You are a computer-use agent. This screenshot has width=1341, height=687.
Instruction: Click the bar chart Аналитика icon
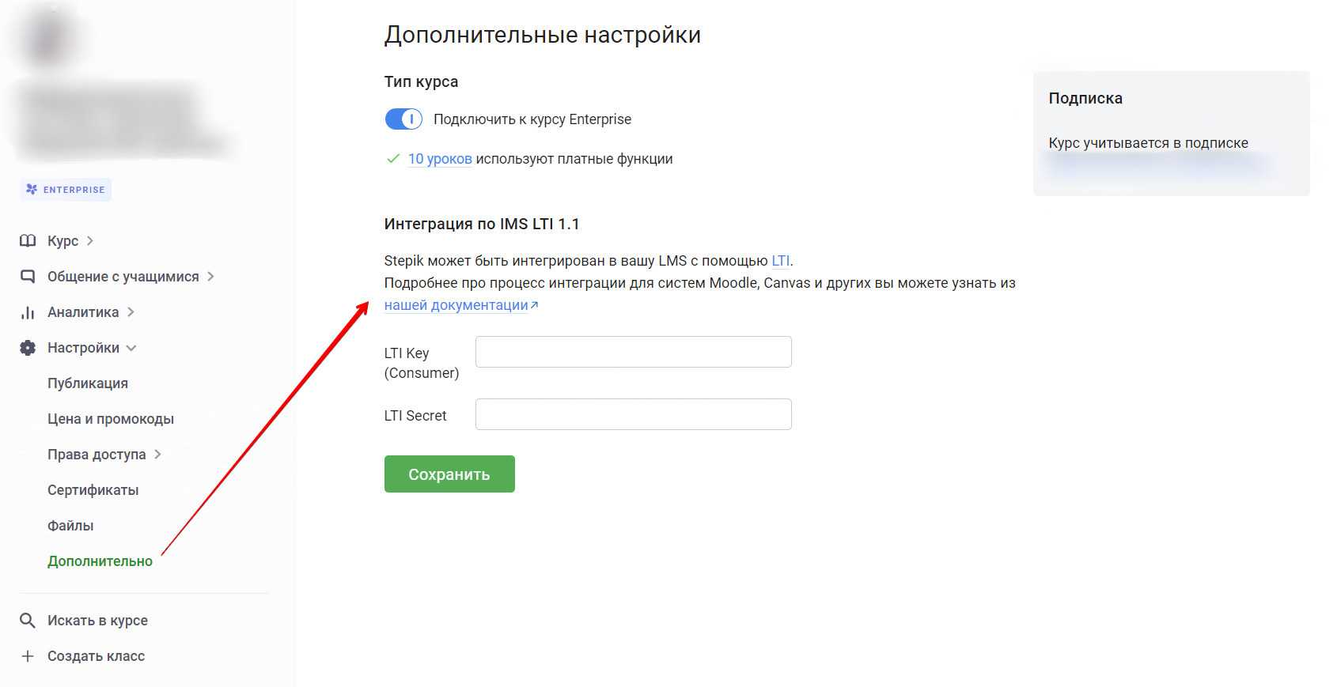click(28, 312)
